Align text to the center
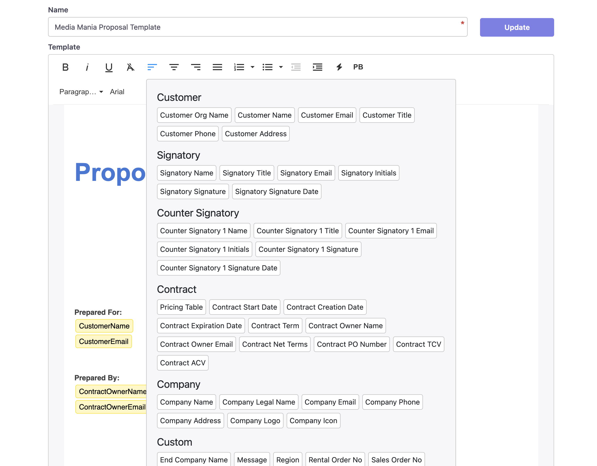 (x=174, y=67)
